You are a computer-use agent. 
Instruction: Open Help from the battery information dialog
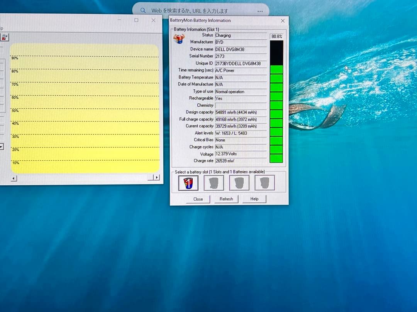[254, 199]
